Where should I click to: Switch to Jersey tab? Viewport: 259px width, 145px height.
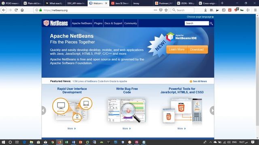(142, 3)
